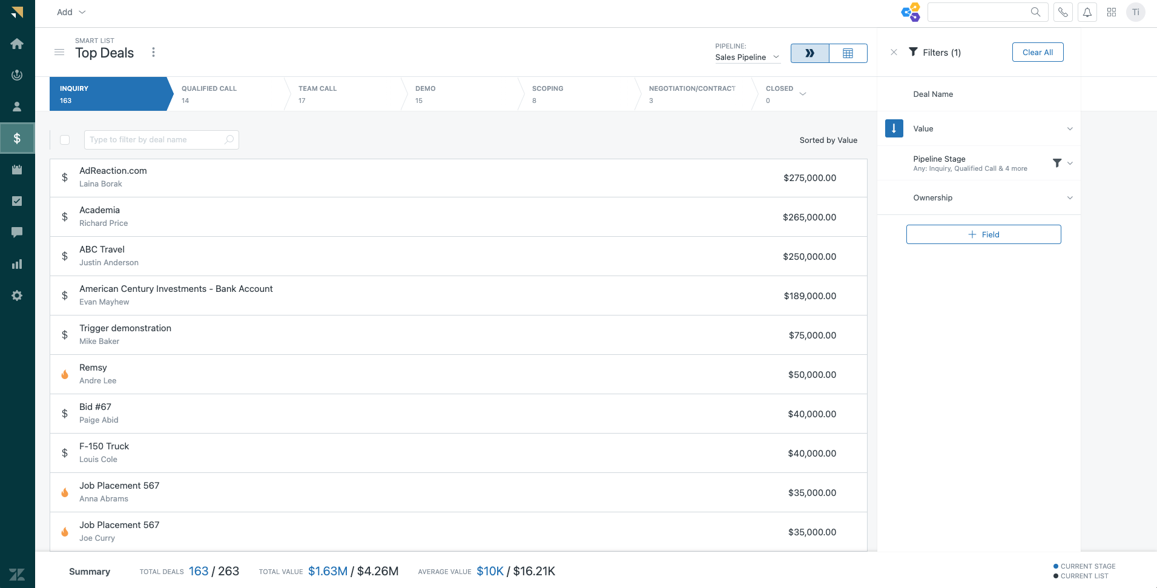Click the notifications bell icon

coord(1087,12)
